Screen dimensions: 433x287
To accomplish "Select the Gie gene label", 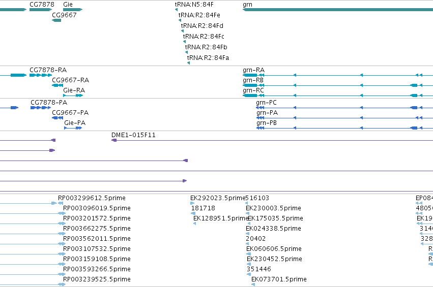I will (x=68, y=5).
